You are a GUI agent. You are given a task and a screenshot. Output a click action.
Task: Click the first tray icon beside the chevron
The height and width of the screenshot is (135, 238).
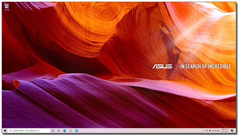coord(207,131)
